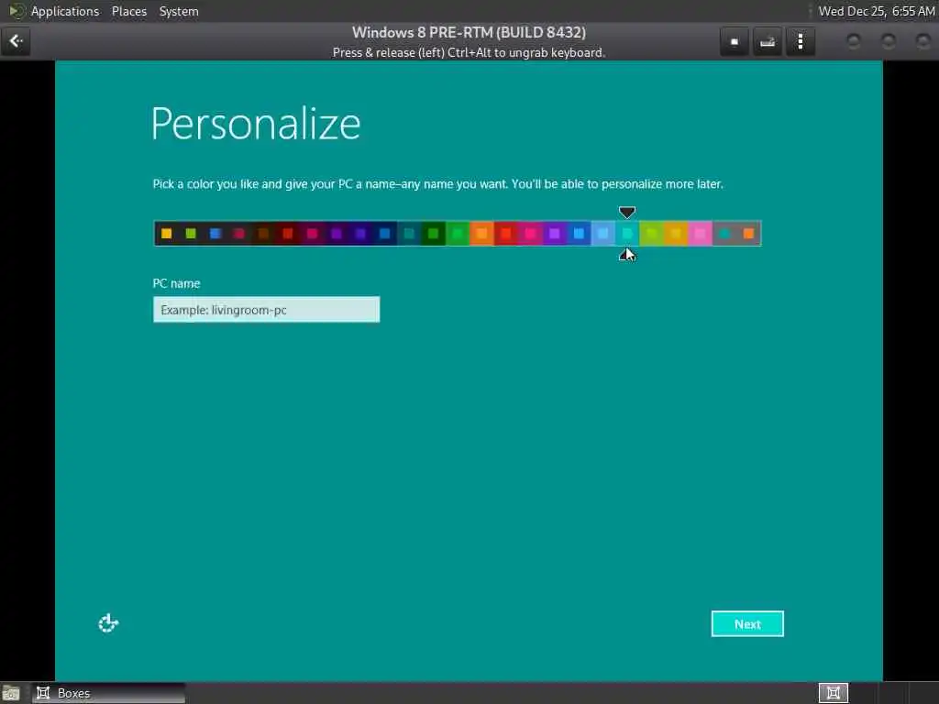Pick the teal swatch on gray background
Viewport: 939px width, 704px height.
coord(724,234)
